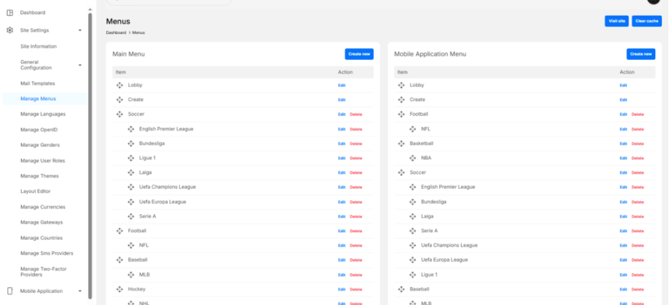Expand the General Configuration submenu arrow
Screen dimensions: 669x305
(x=79, y=65)
